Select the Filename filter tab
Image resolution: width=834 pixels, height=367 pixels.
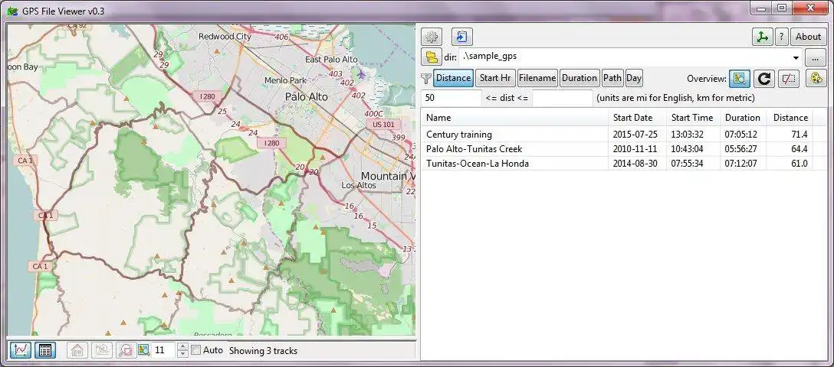pos(537,78)
